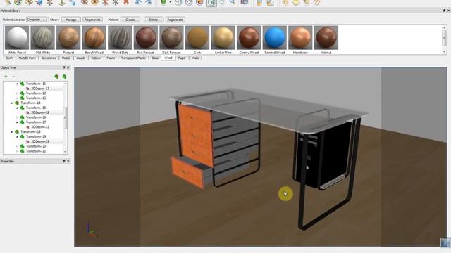Click the material Delete button
This screenshot has height=253, width=451.
[154, 20]
